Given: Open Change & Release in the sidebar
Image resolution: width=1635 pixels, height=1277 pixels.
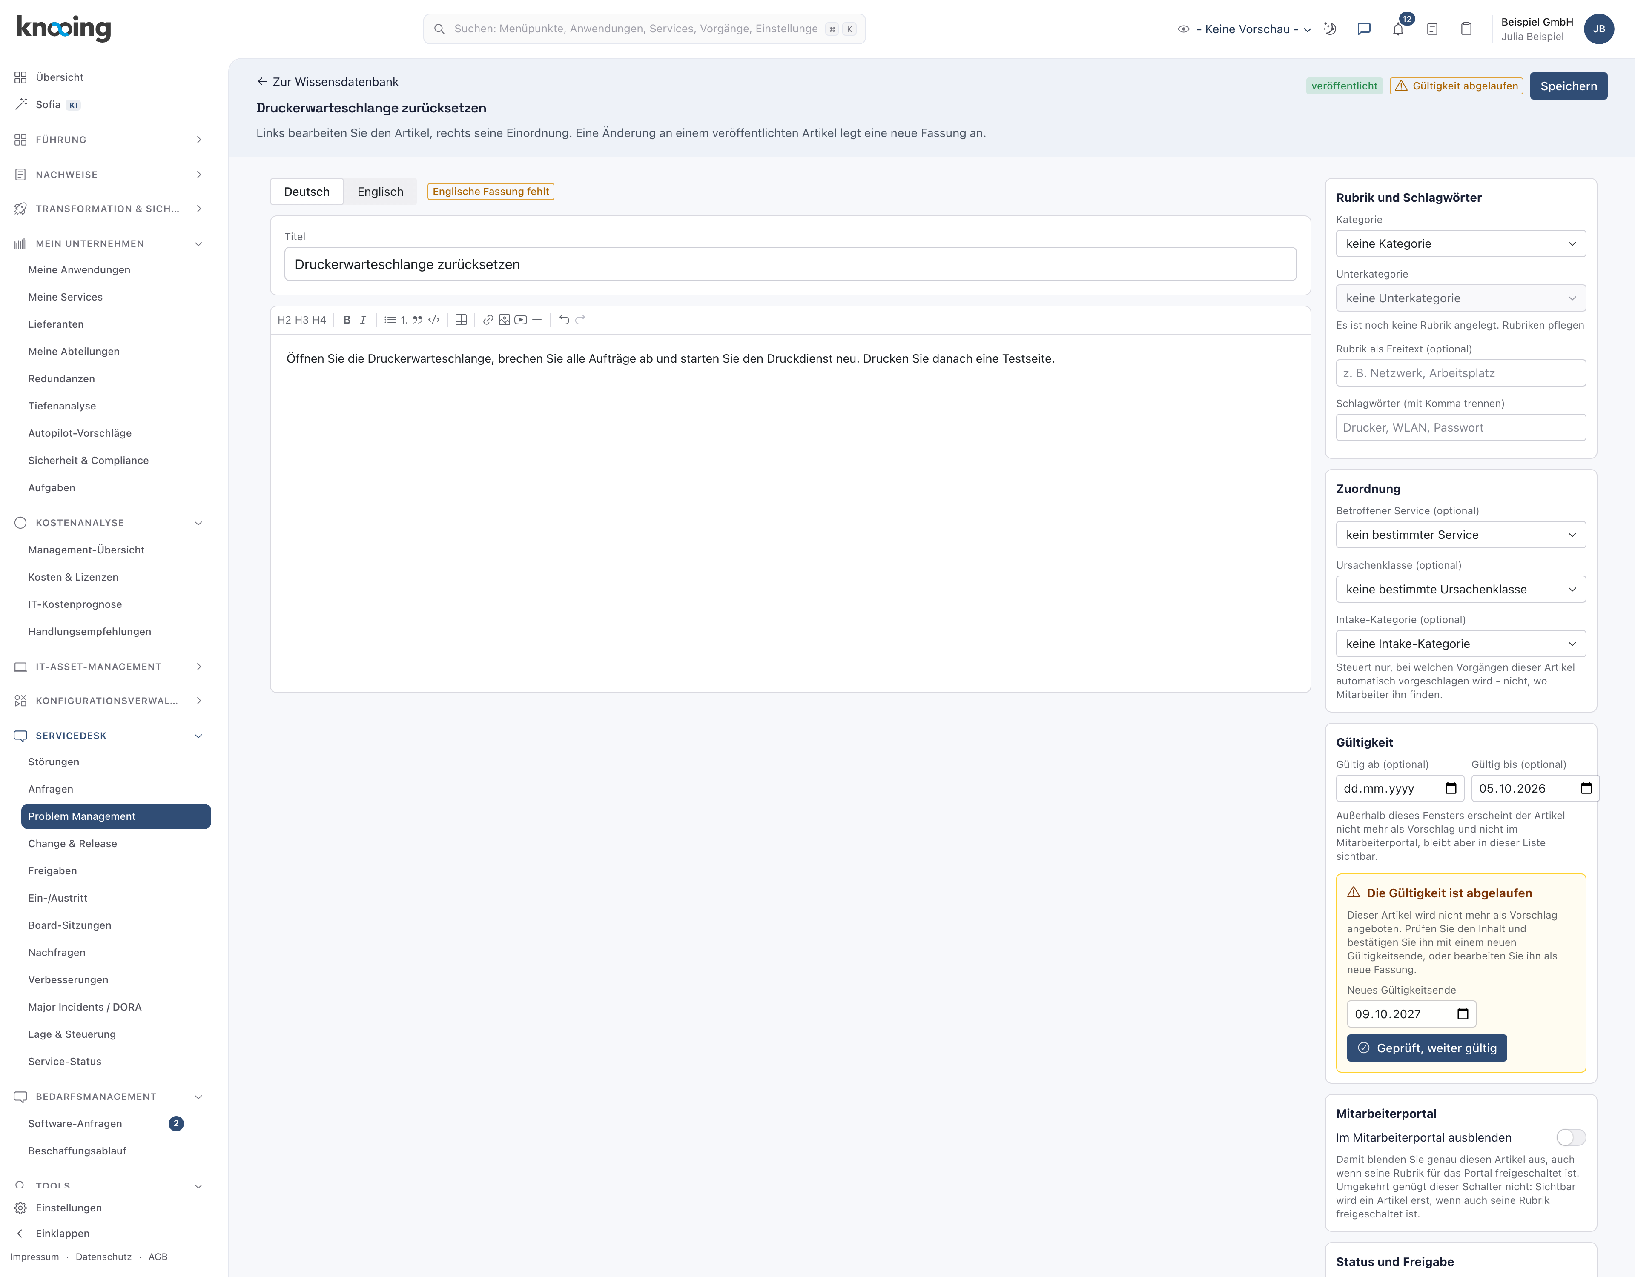Looking at the screenshot, I should (73, 844).
